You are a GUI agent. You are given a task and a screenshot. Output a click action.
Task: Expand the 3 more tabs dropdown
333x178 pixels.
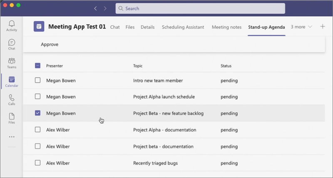[301, 27]
